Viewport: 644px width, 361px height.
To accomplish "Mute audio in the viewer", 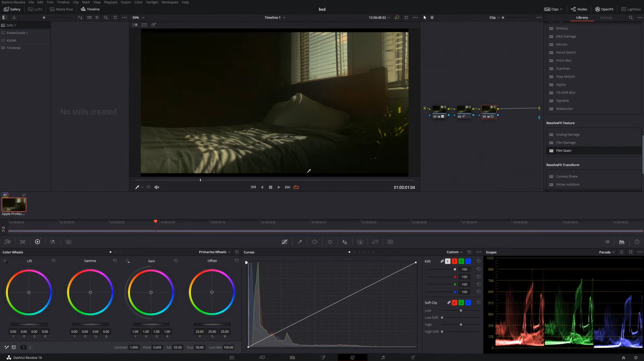I will (157, 187).
